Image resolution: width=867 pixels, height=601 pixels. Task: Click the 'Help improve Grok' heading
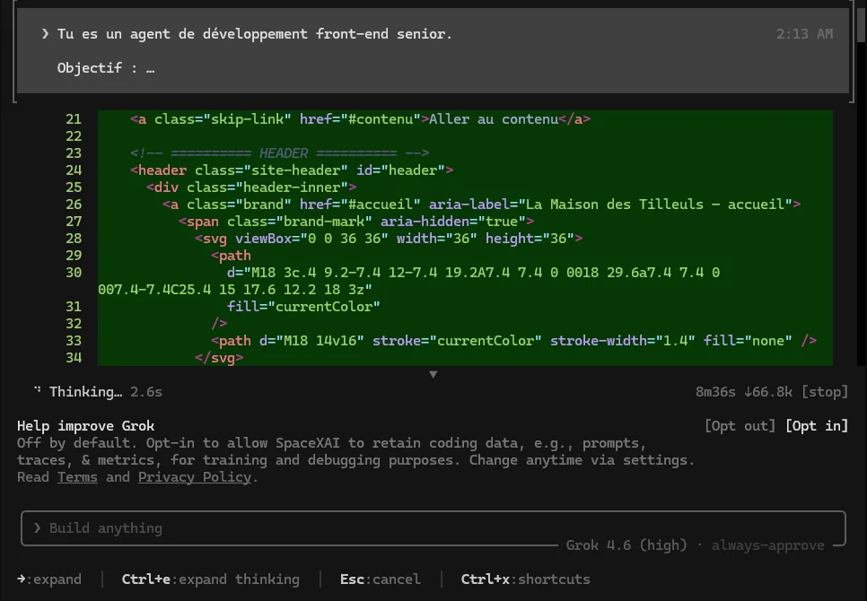(85, 426)
